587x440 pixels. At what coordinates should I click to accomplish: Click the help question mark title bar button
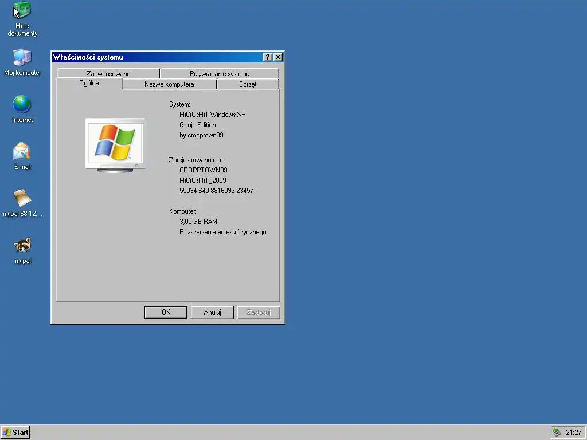pos(267,57)
